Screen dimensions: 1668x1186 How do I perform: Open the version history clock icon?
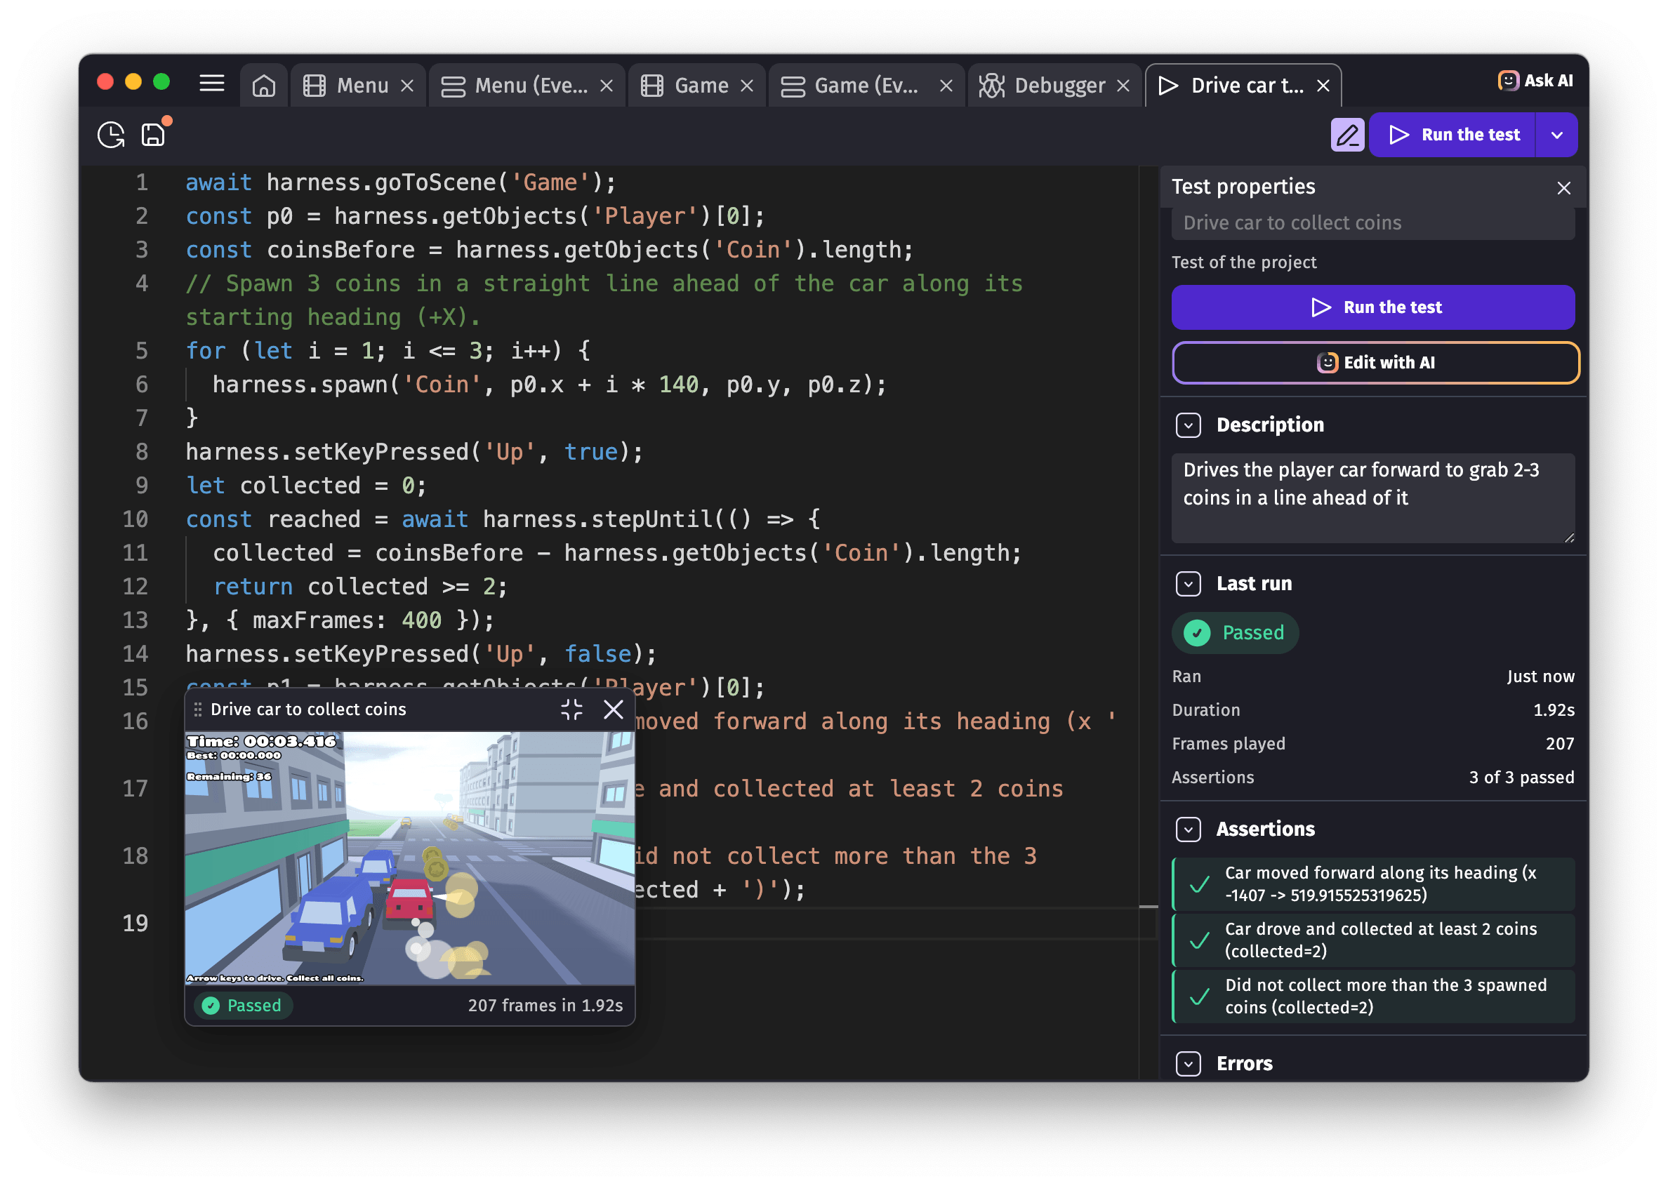tap(111, 135)
